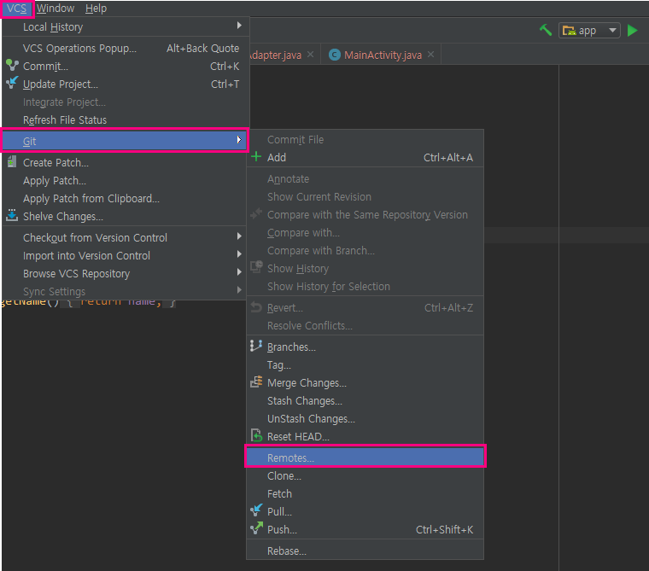The height and width of the screenshot is (571, 649).
Task: Choose Apply Patch from Clipboard...
Action: 126,199
